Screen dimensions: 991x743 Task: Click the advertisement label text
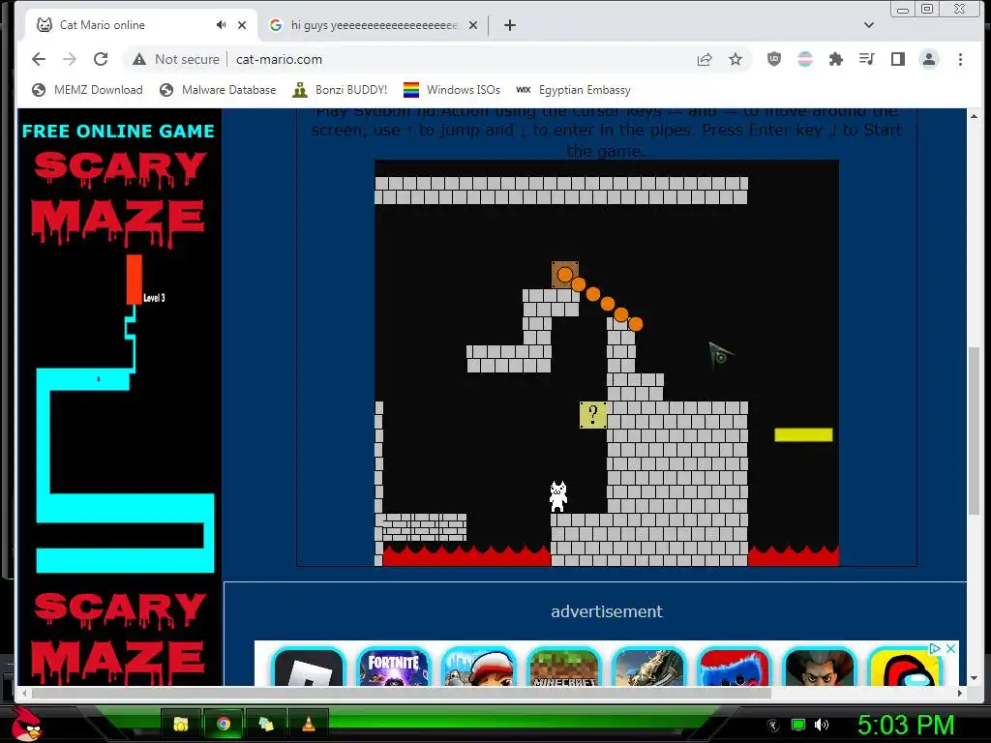(x=607, y=611)
